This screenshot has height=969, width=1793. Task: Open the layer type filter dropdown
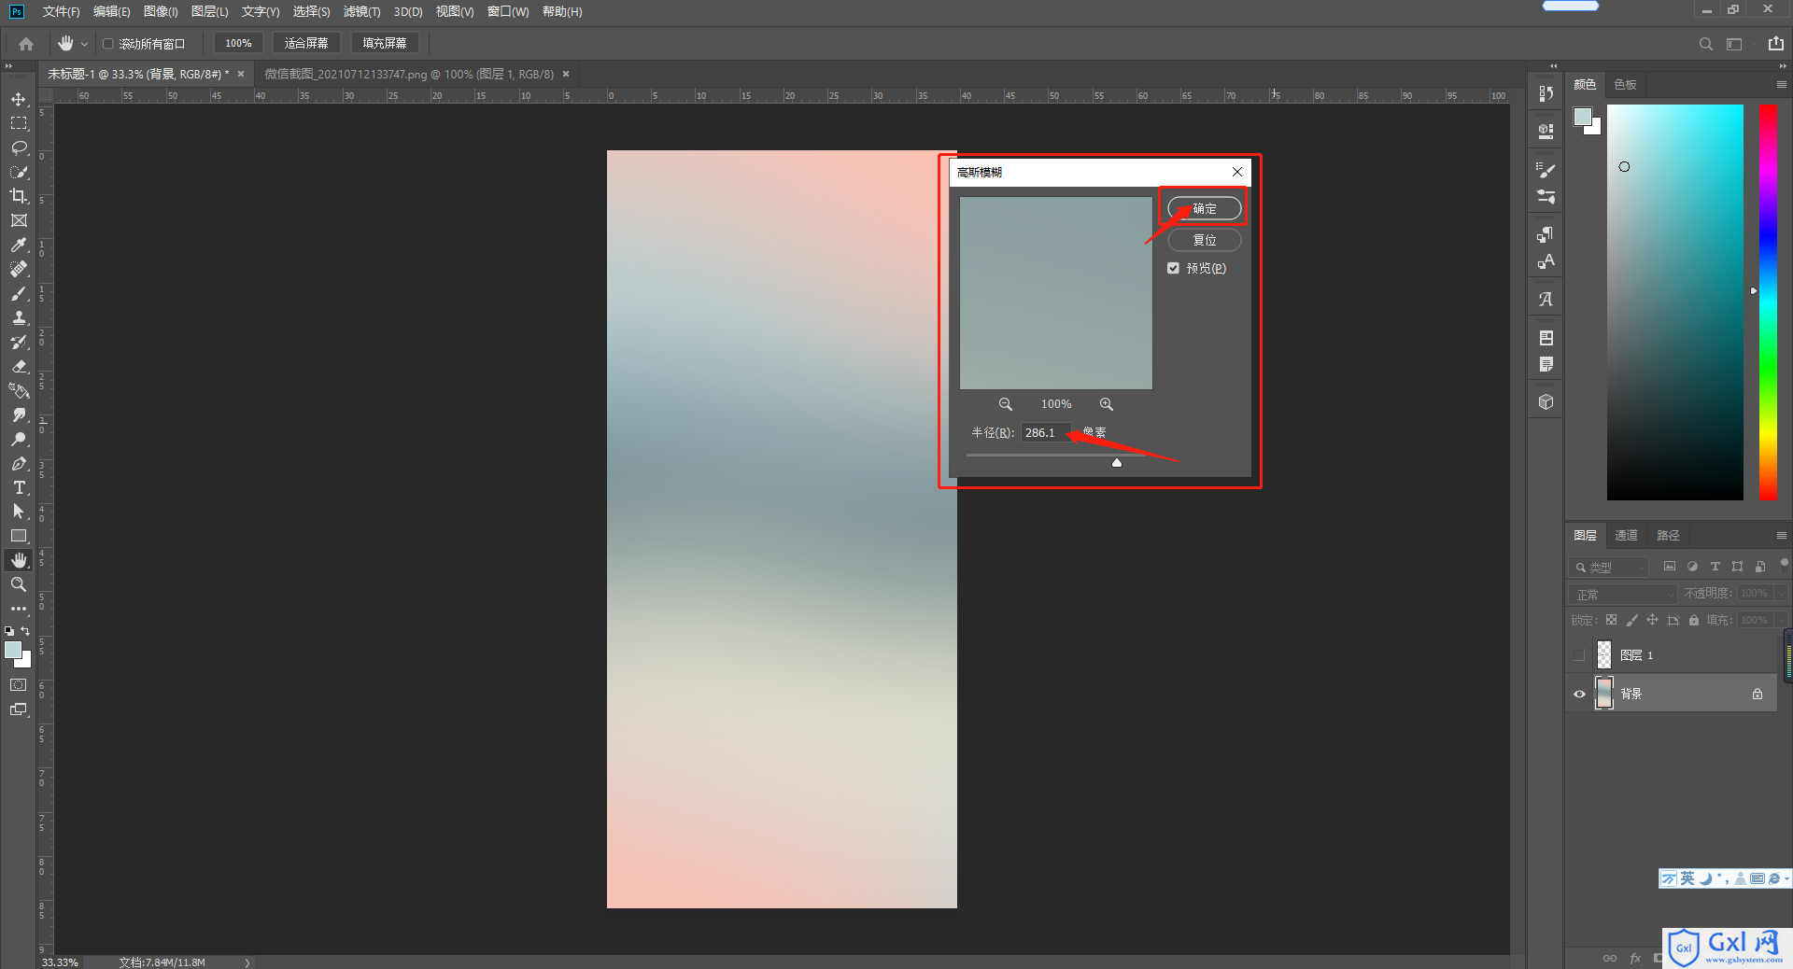pyautogui.click(x=1609, y=567)
